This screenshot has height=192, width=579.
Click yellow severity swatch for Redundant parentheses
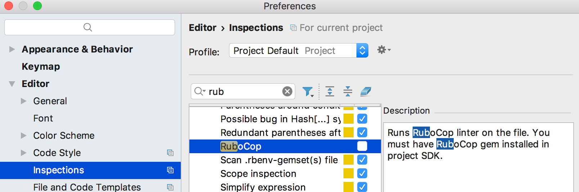tap(348, 132)
